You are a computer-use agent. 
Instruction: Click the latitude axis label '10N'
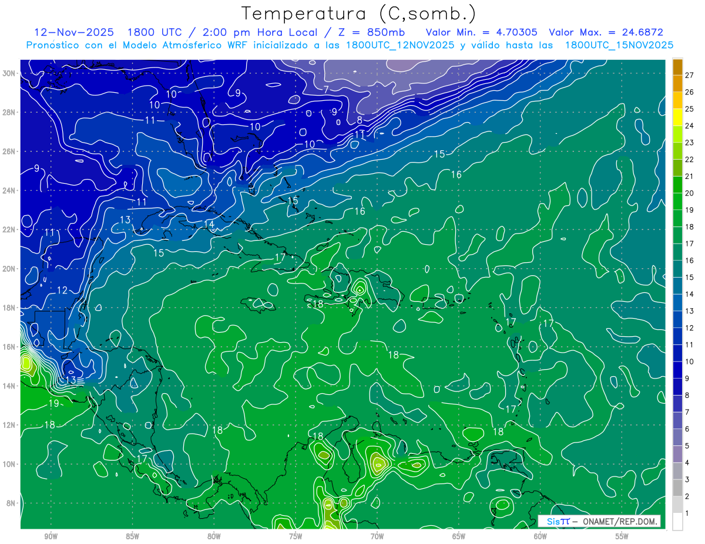click(10, 464)
